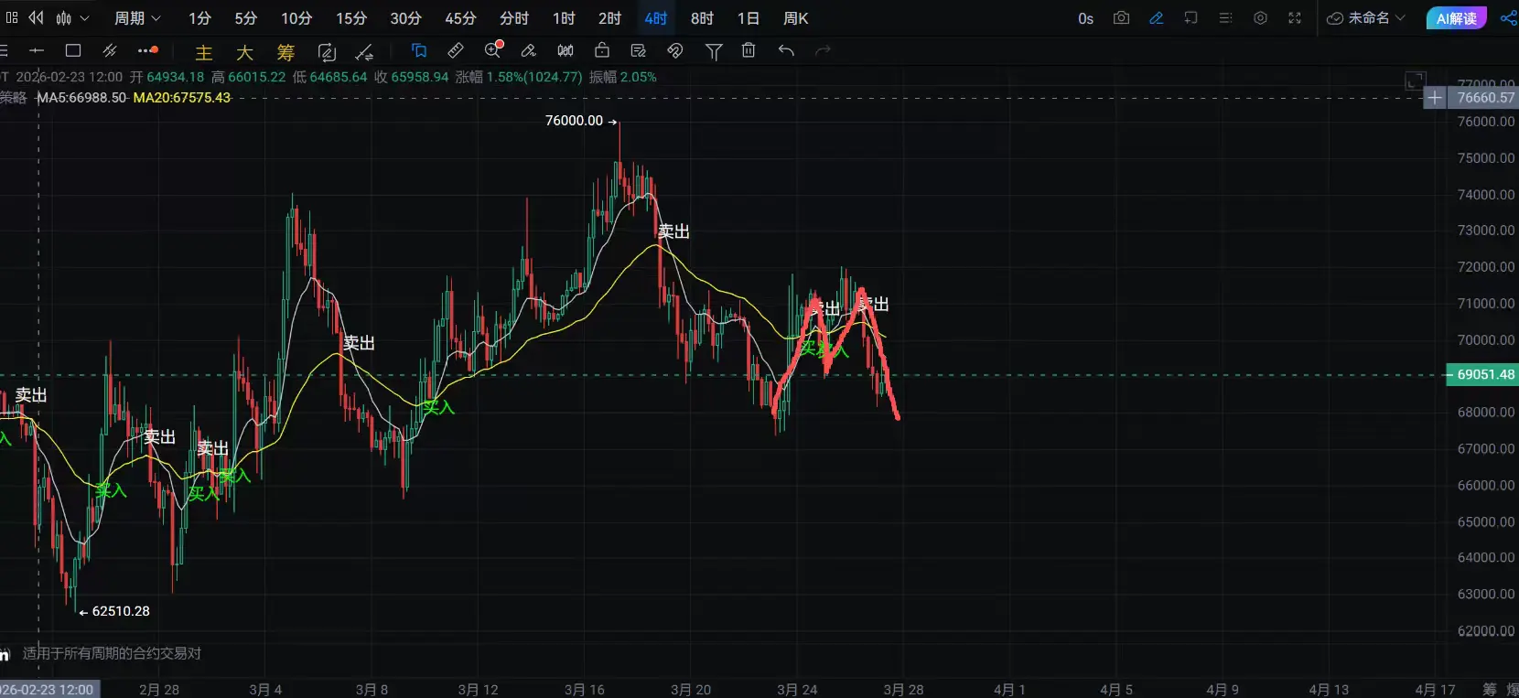1519x698 pixels.
Task: Click the zoom-in magnifier tool
Action: pyautogui.click(x=493, y=50)
